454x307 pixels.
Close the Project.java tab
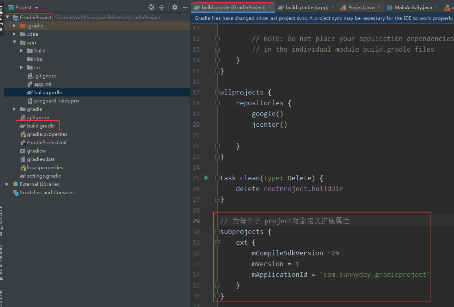[x=379, y=7]
